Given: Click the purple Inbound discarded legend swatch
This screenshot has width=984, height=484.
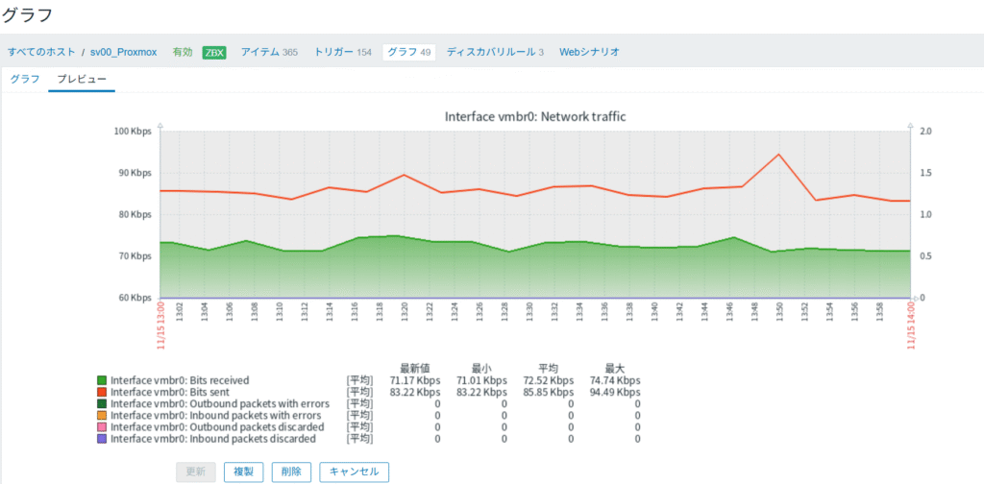Looking at the screenshot, I should click(x=102, y=438).
